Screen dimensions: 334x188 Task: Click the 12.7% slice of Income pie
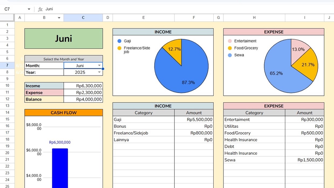point(175,50)
